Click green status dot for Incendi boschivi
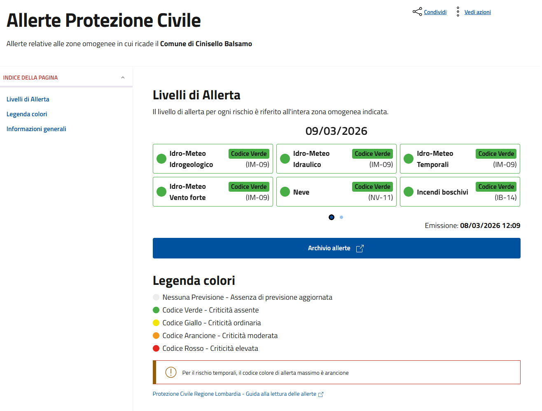 point(409,192)
